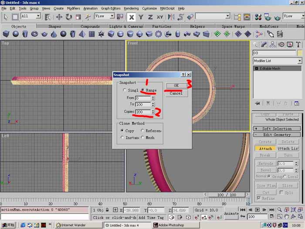Open Select by Name list icon

pos(47,17)
